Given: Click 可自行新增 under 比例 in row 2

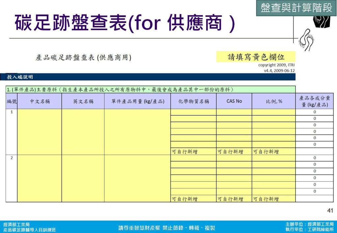Looking at the screenshot, I should tap(266, 199).
